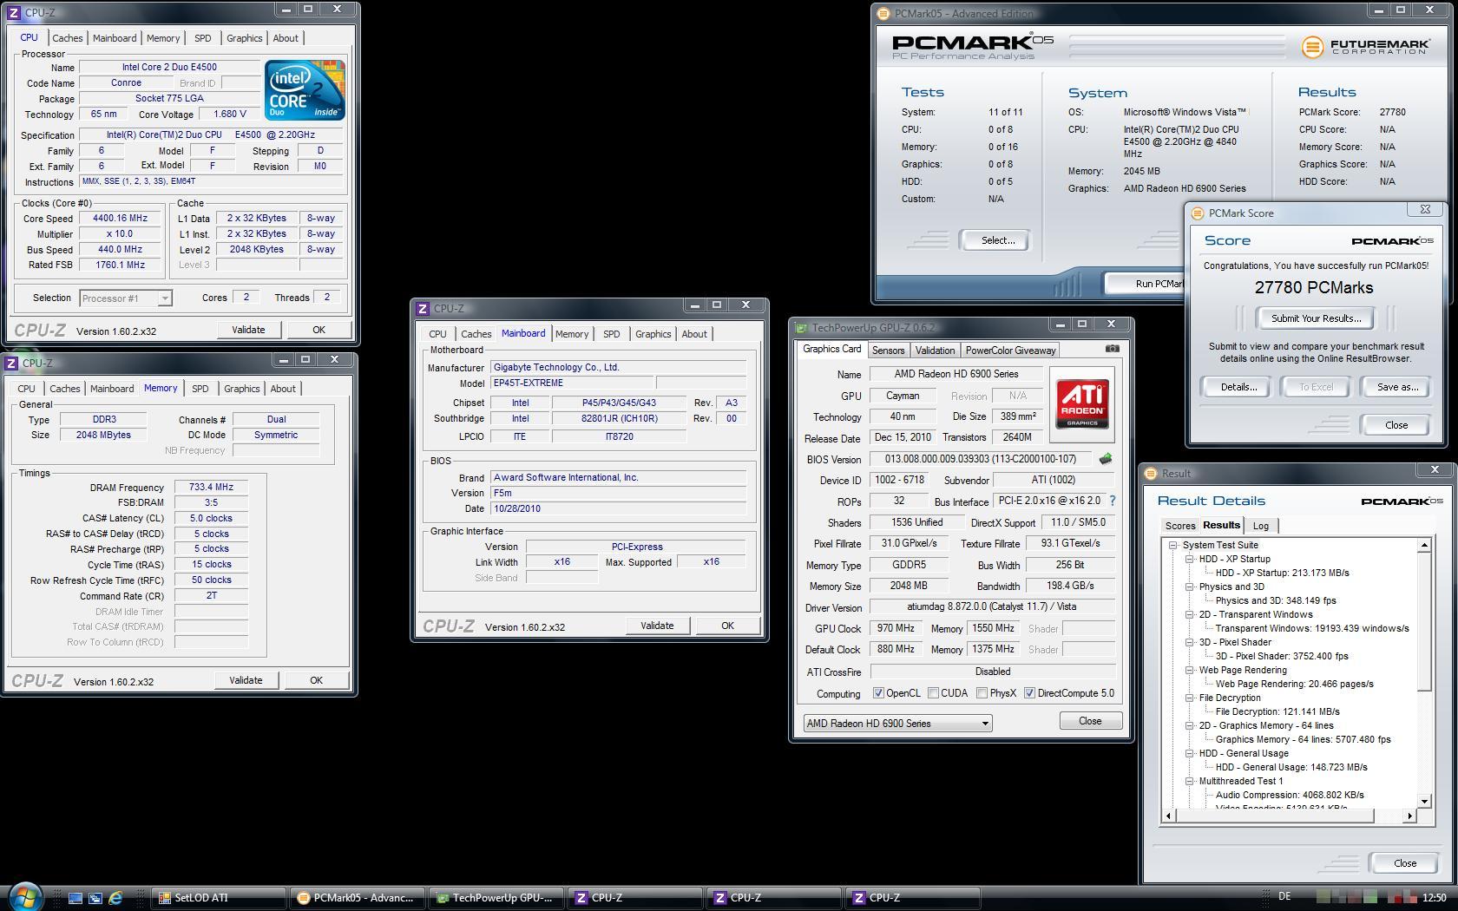Viewport: 1458px width, 911px height.
Task: Click the PCMark05 title bar icon
Action: [883, 14]
